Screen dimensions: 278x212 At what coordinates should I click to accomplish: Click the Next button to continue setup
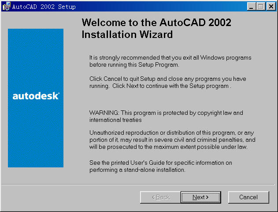tap(201, 197)
